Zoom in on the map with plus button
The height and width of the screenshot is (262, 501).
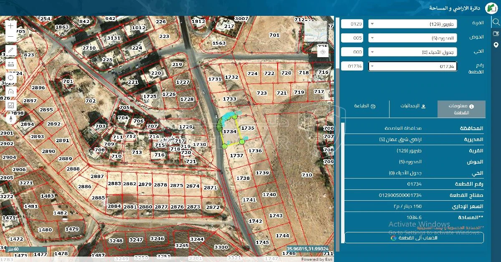pos(11,26)
